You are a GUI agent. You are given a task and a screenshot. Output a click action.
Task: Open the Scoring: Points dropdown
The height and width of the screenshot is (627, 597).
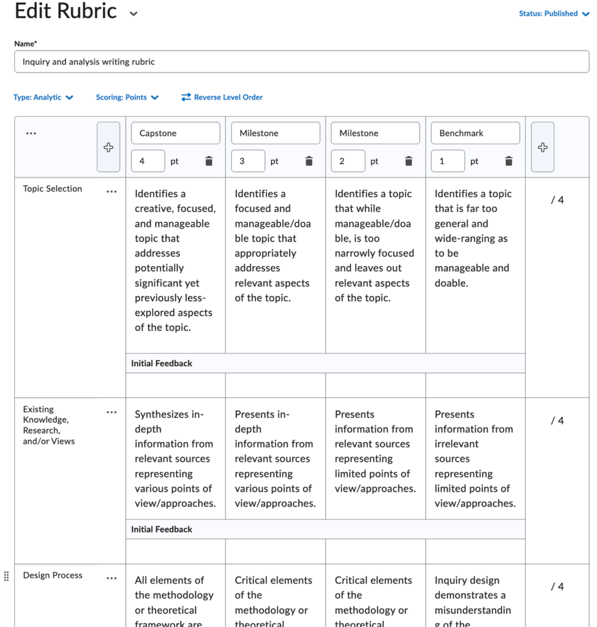(x=127, y=97)
